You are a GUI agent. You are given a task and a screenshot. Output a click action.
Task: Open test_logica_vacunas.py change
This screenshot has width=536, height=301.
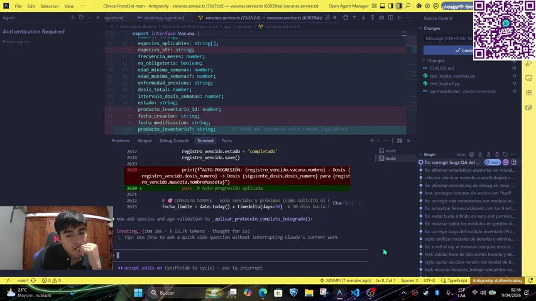452,76
